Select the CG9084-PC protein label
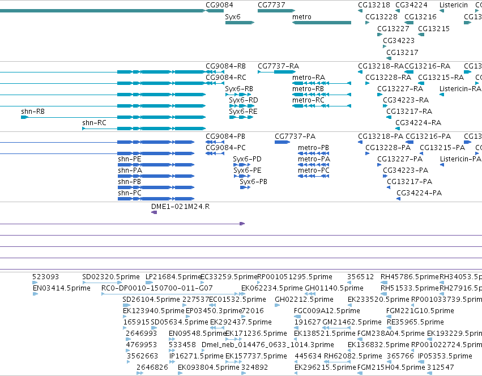 [225, 148]
